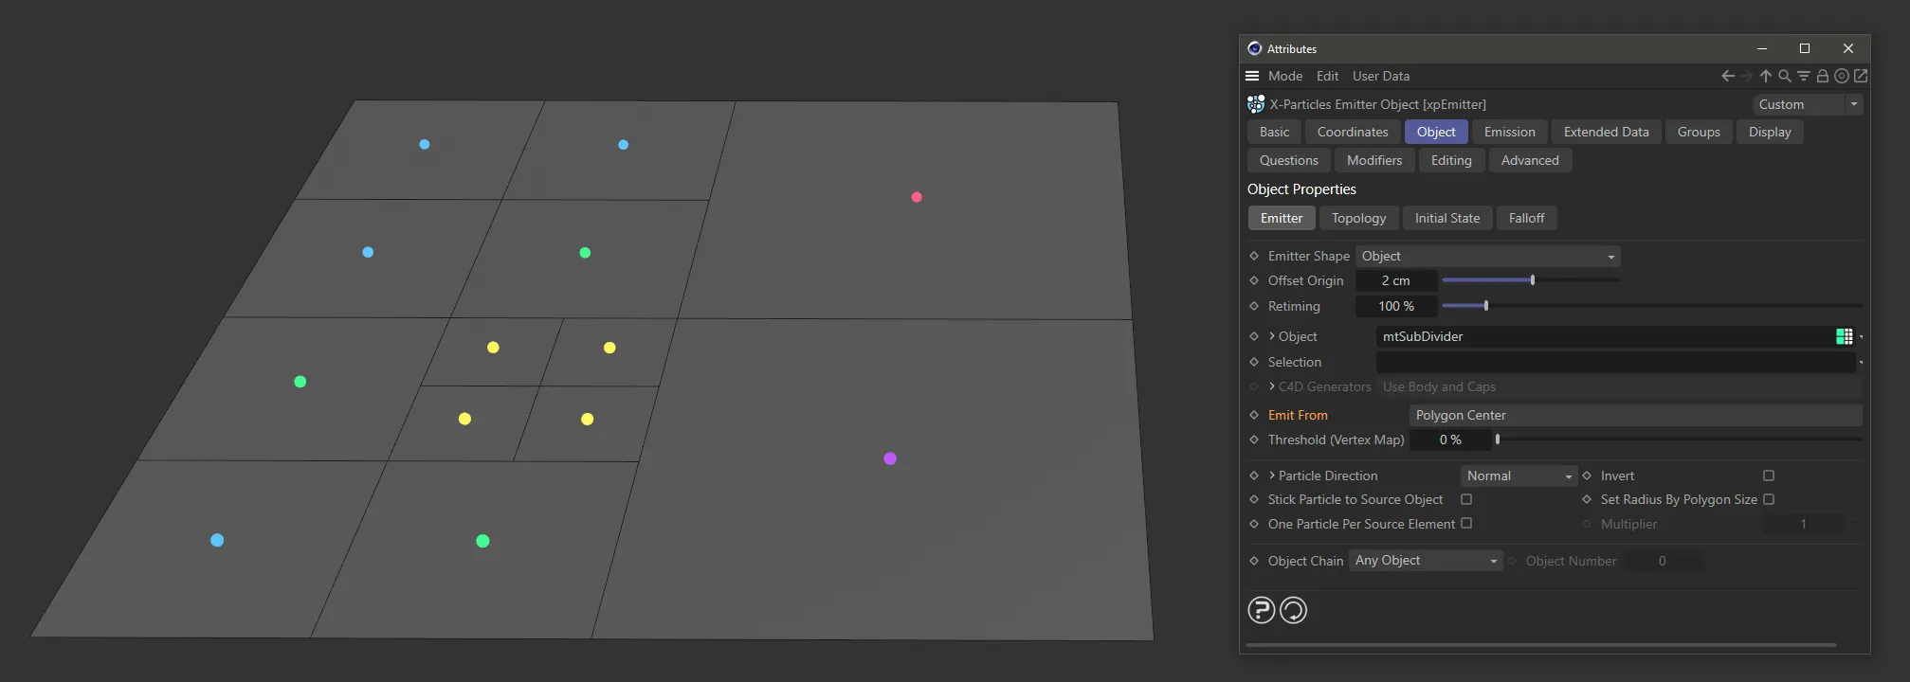Image resolution: width=1910 pixels, height=682 pixels.
Task: Click the Offset Origin slider handle
Action: pos(1533,280)
